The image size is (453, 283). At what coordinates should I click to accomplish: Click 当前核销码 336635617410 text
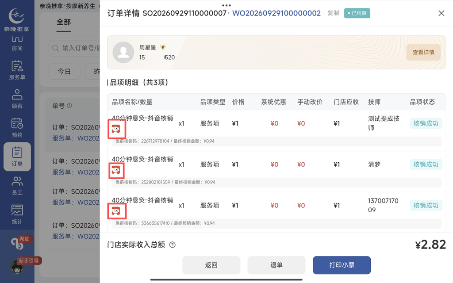point(143,223)
